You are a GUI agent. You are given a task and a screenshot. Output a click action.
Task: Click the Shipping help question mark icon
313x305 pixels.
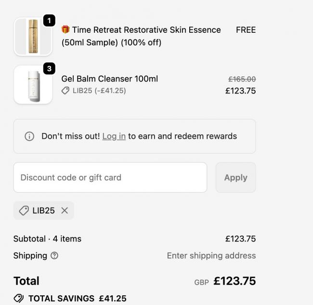54,256
